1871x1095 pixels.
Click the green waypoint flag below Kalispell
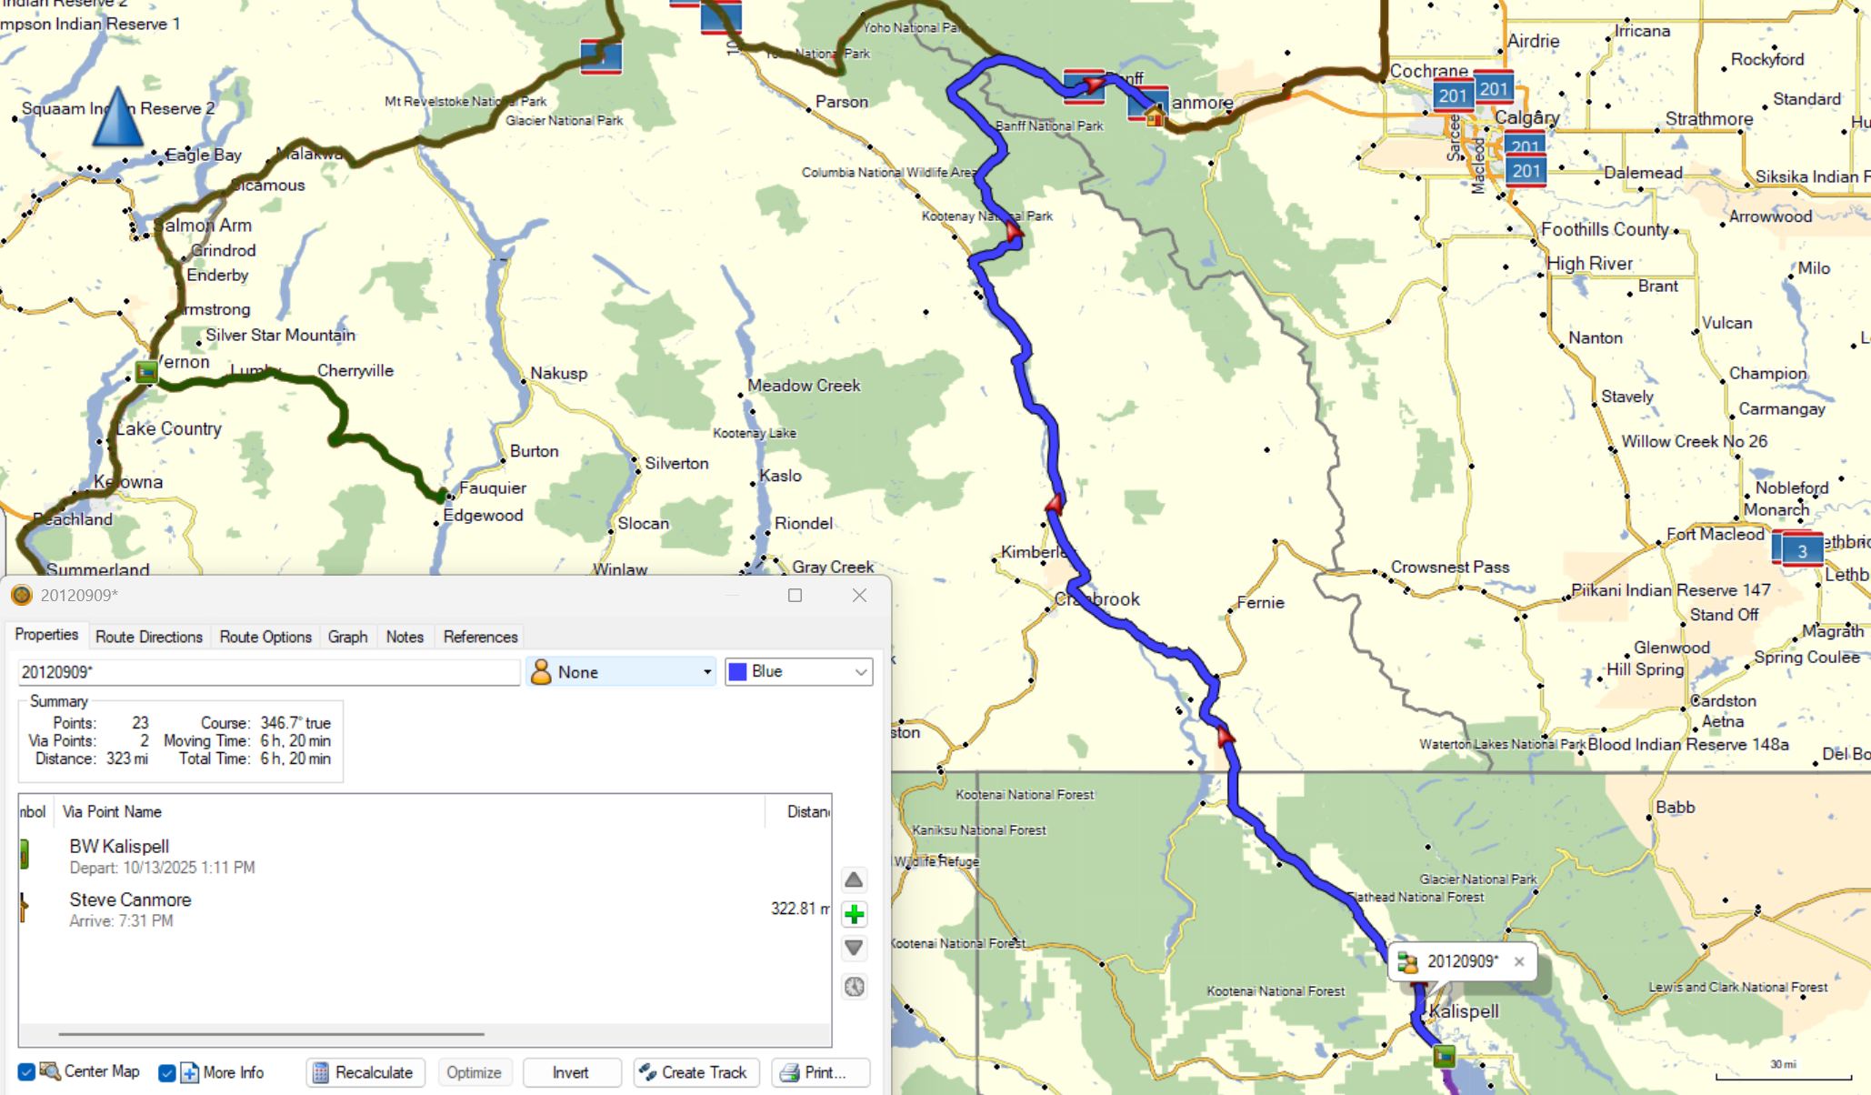click(x=1444, y=1056)
